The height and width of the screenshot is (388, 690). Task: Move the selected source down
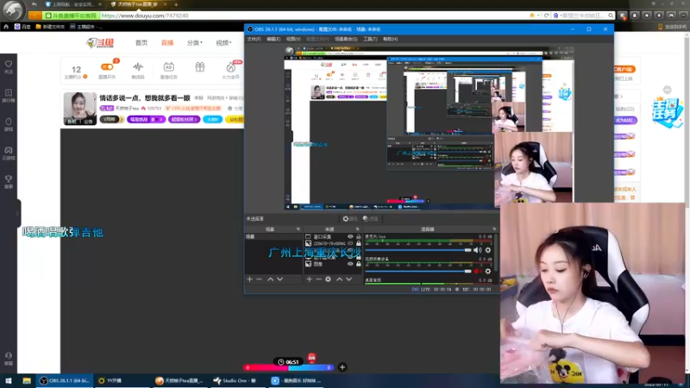349,279
